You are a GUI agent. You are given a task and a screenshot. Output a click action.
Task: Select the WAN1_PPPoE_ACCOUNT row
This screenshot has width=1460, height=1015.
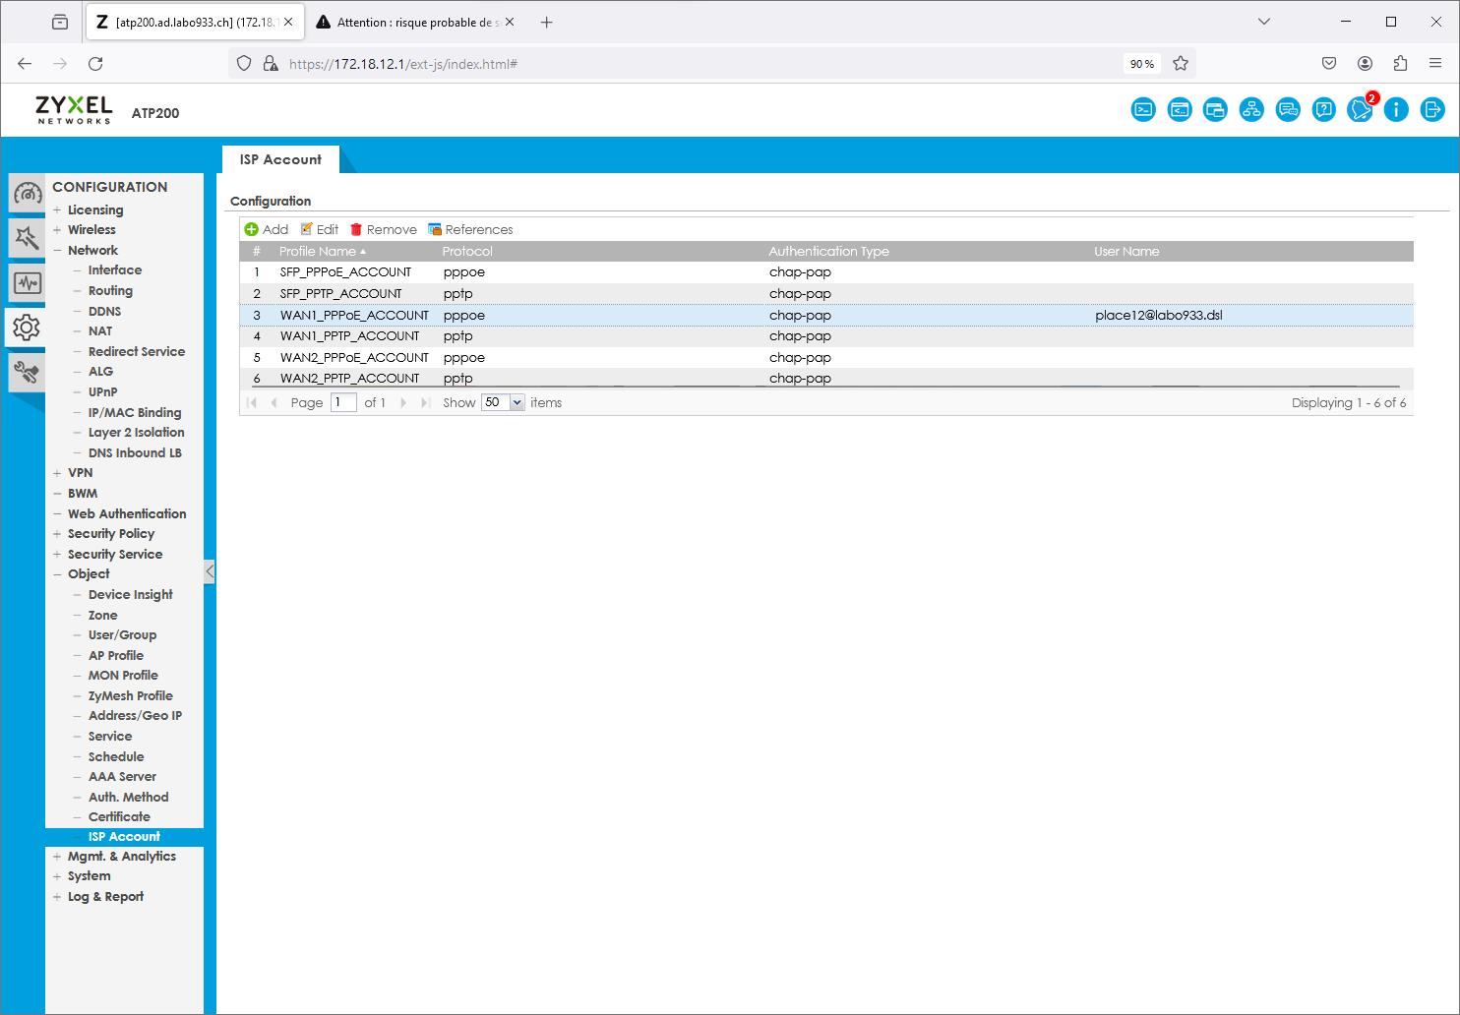click(826, 316)
